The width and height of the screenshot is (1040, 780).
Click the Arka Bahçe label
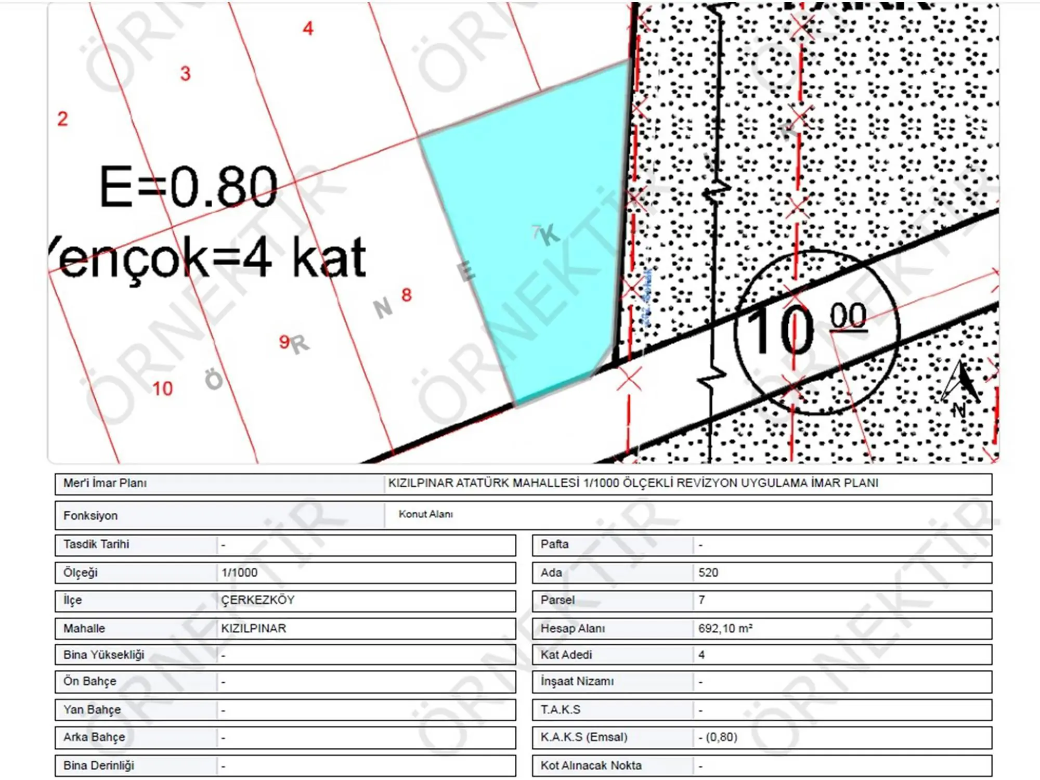tap(94, 737)
